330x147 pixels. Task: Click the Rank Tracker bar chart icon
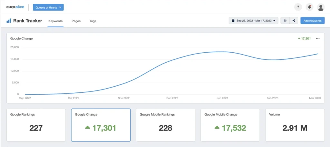click(9, 21)
